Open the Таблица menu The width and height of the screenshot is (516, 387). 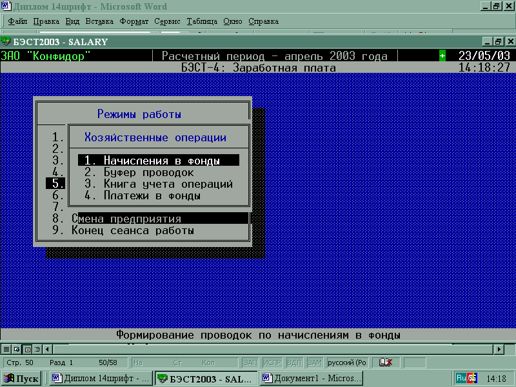(x=202, y=21)
